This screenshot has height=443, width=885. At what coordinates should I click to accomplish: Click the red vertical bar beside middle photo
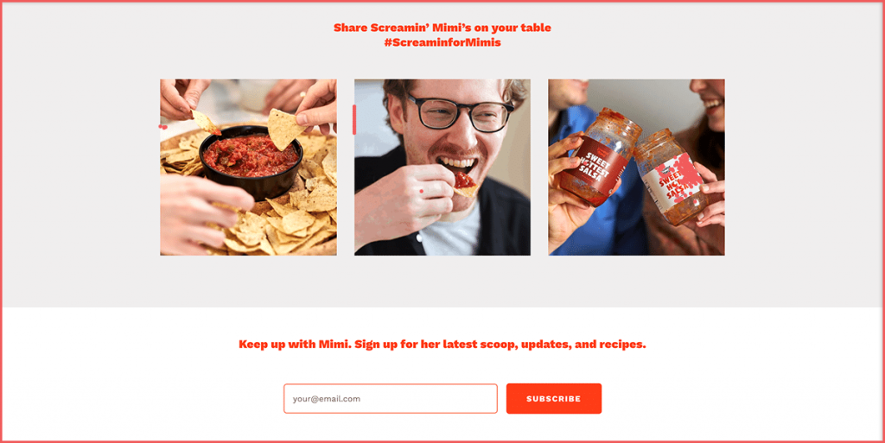point(354,119)
